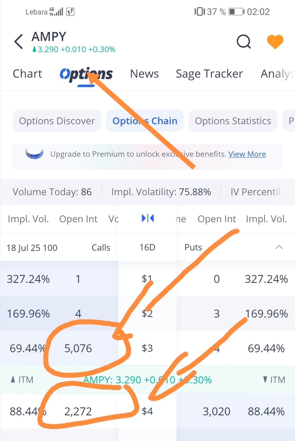Select the $4 strike price row
The width and height of the screenshot is (295, 441).
(x=147, y=411)
